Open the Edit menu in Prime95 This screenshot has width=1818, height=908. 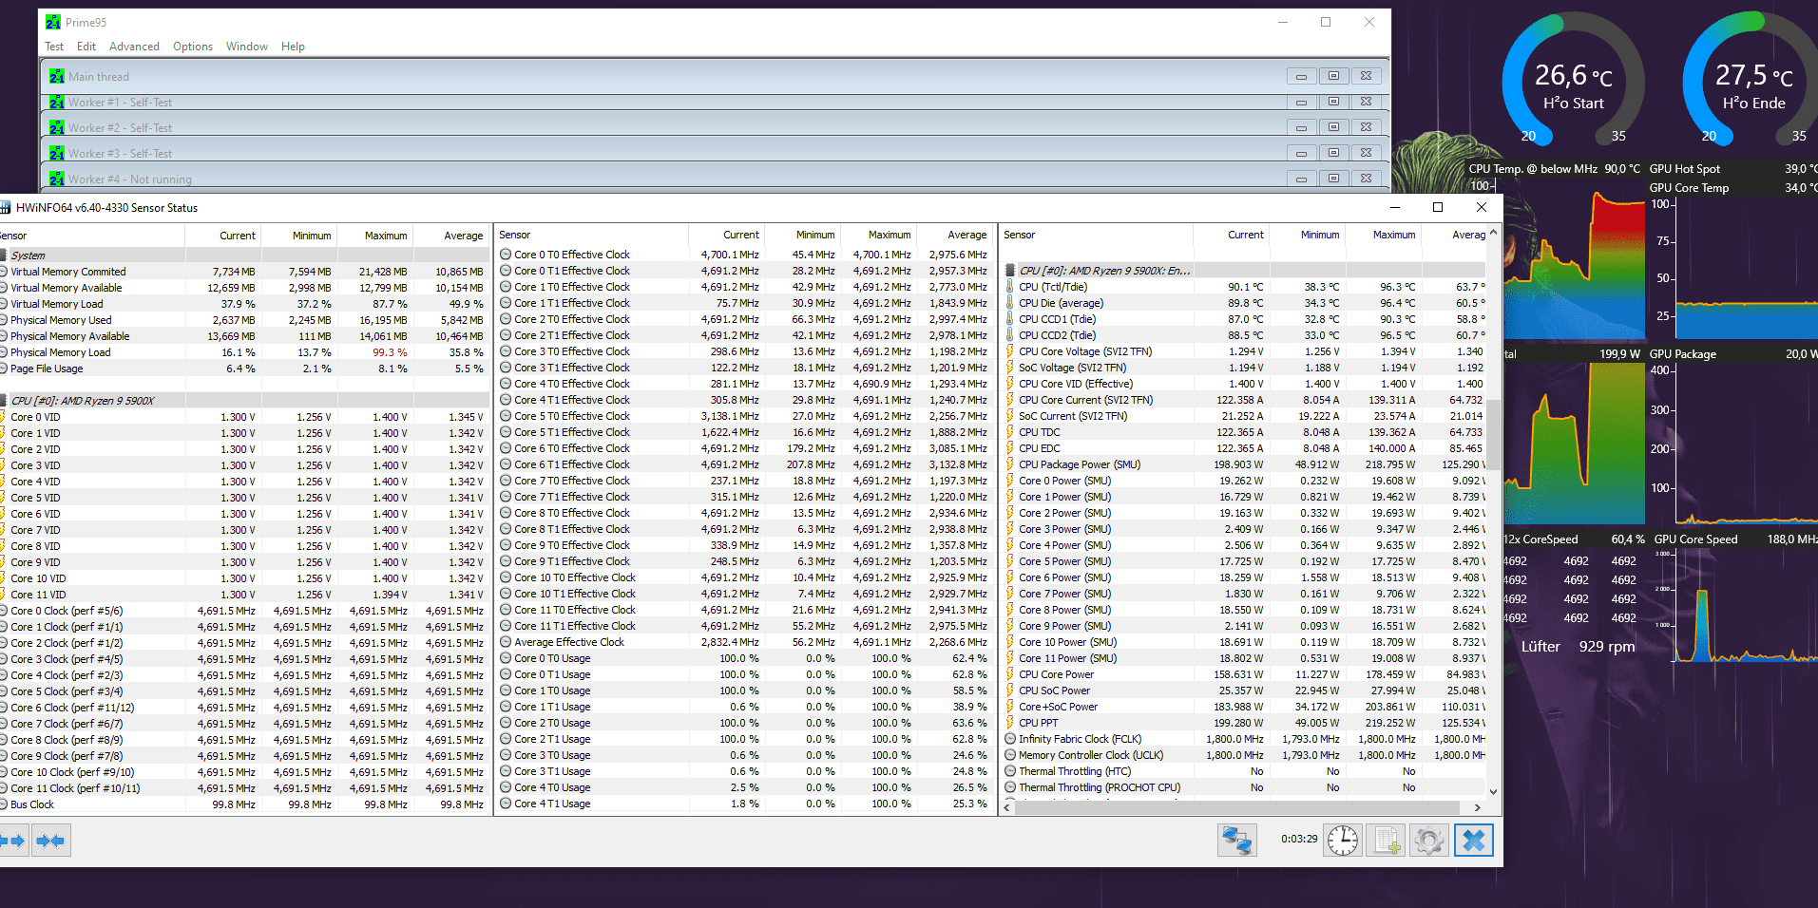pos(86,47)
